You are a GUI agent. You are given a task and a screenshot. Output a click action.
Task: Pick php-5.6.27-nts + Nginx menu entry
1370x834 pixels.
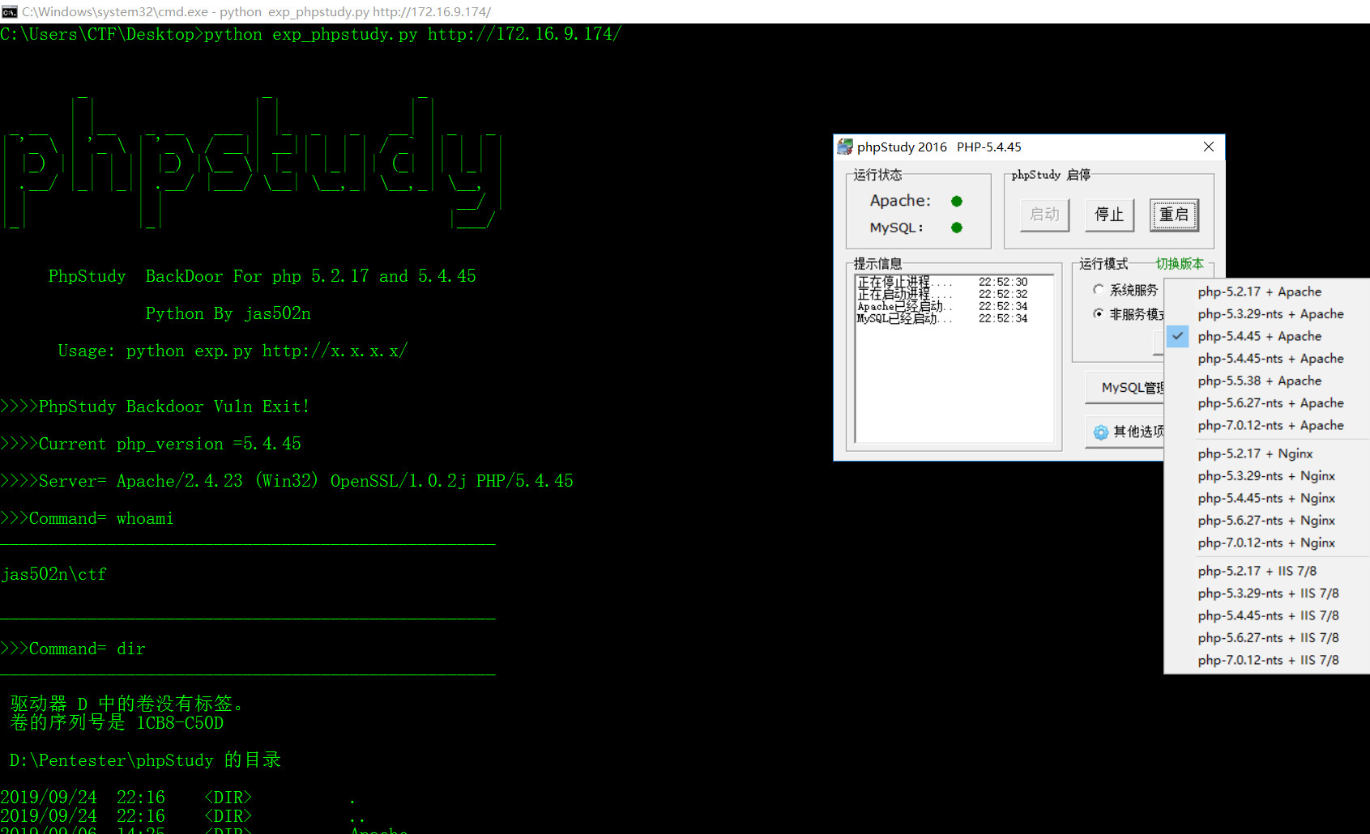[1267, 521]
